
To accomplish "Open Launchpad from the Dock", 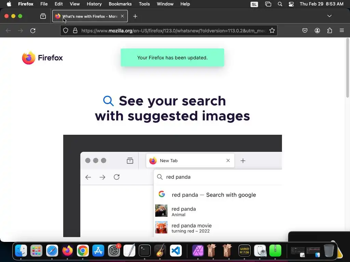I will pos(36,251).
